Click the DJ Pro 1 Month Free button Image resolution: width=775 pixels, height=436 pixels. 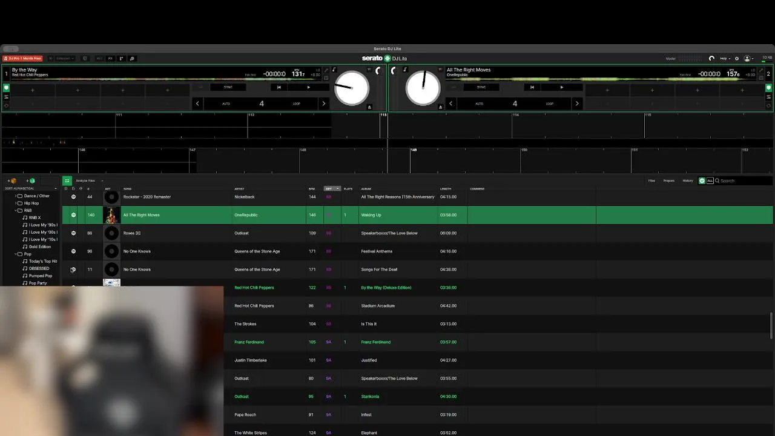[22, 59]
